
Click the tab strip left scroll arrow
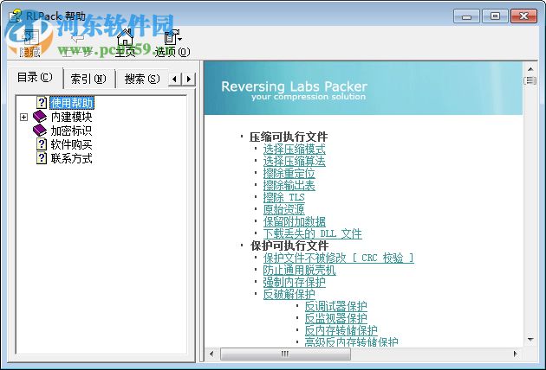coord(175,80)
